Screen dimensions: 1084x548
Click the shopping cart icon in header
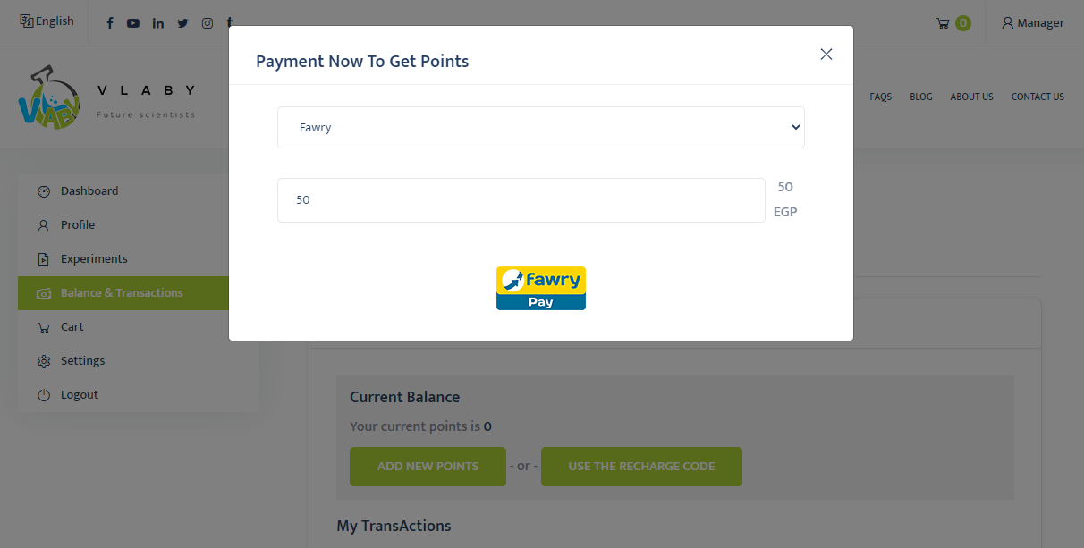943,23
